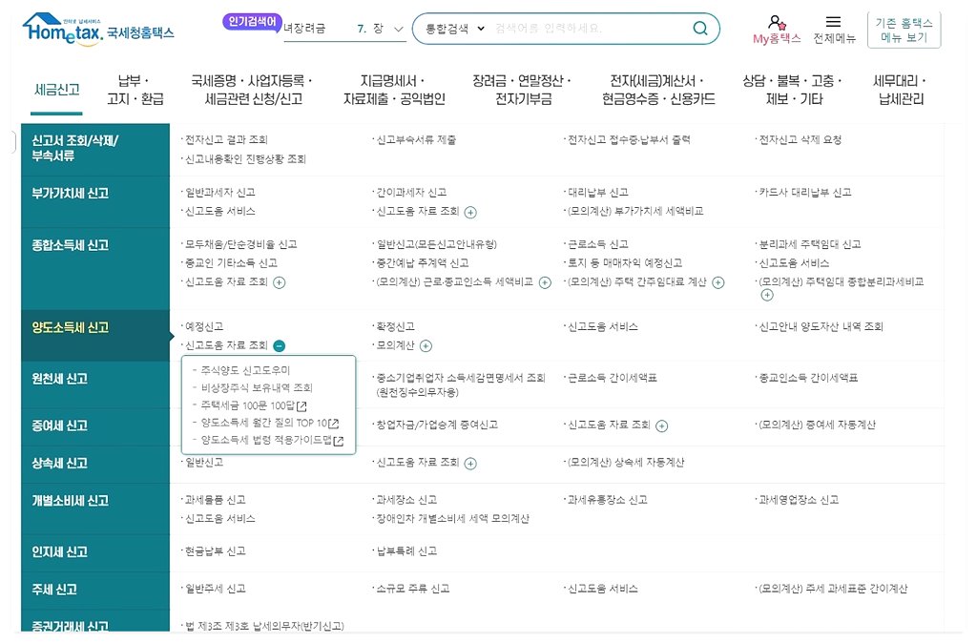Select 원천세 신고 side menu
Image resolution: width=977 pixels, height=643 pixels.
pos(95,384)
